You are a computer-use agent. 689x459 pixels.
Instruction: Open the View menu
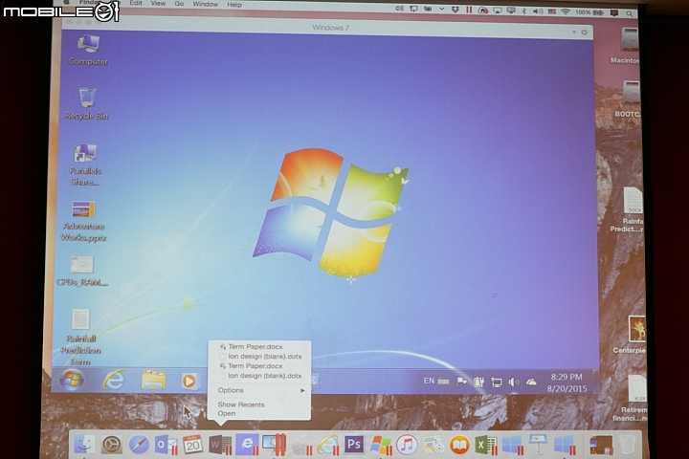tap(158, 3)
